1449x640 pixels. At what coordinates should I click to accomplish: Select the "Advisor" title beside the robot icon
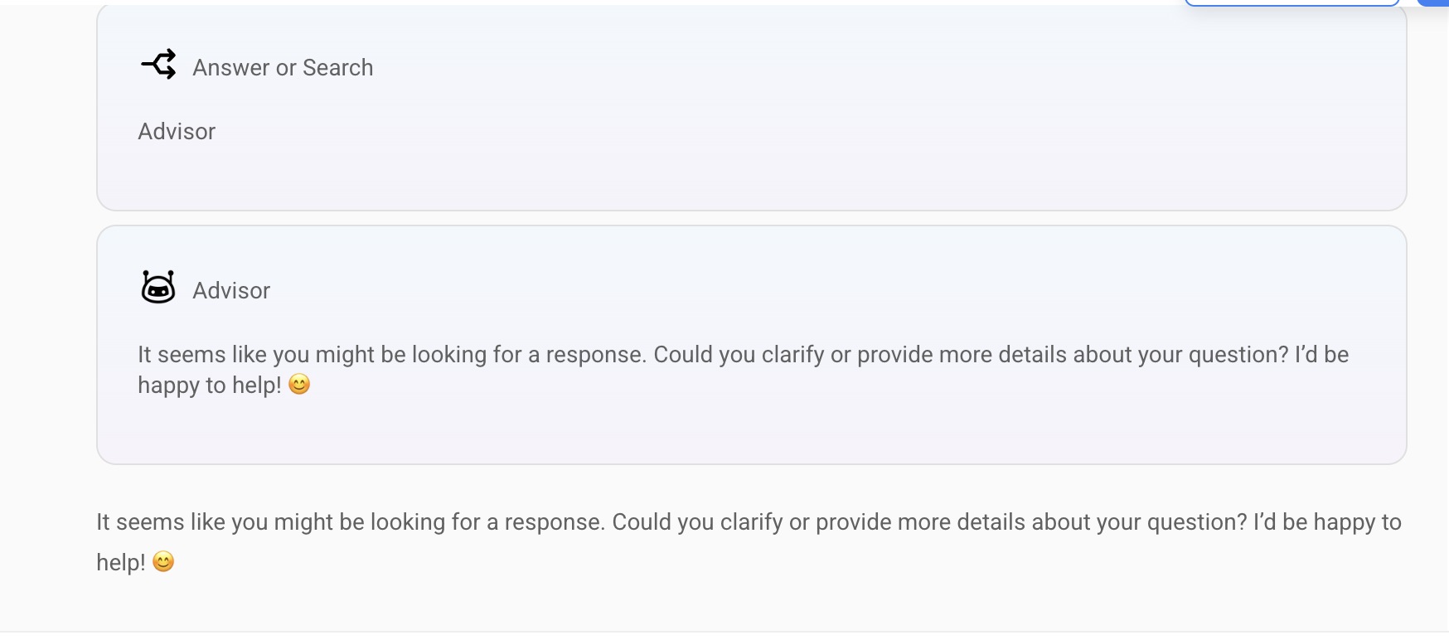click(231, 291)
